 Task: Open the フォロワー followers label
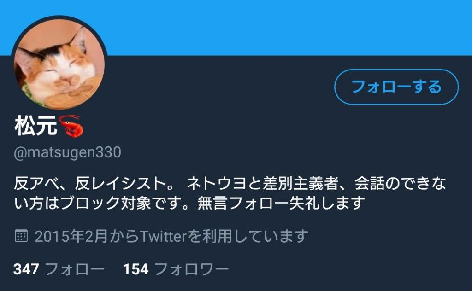click(x=192, y=269)
